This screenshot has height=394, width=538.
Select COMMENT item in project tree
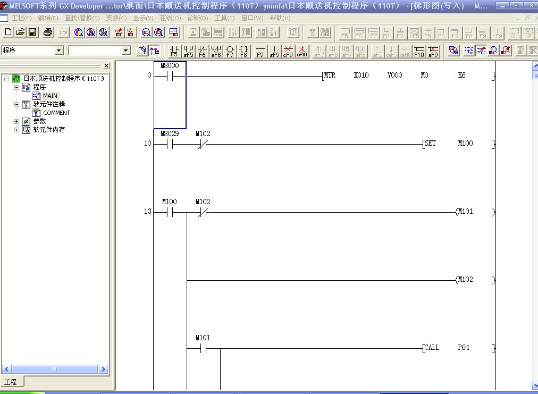(56, 113)
